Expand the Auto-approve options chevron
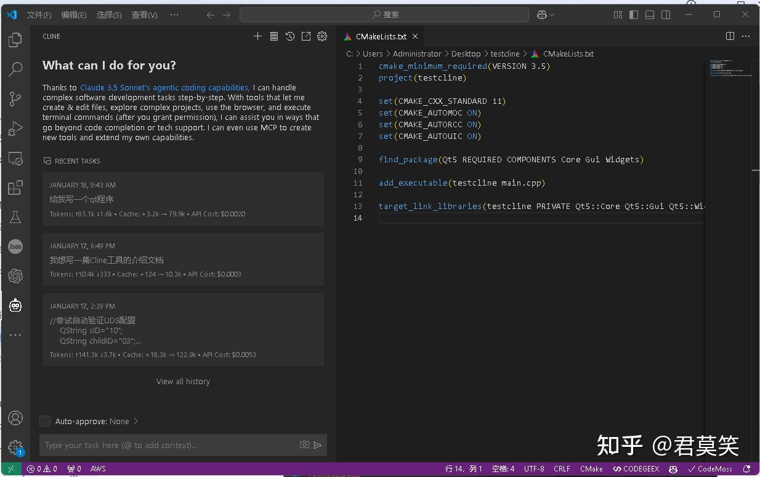Image resolution: width=760 pixels, height=477 pixels. (136, 421)
